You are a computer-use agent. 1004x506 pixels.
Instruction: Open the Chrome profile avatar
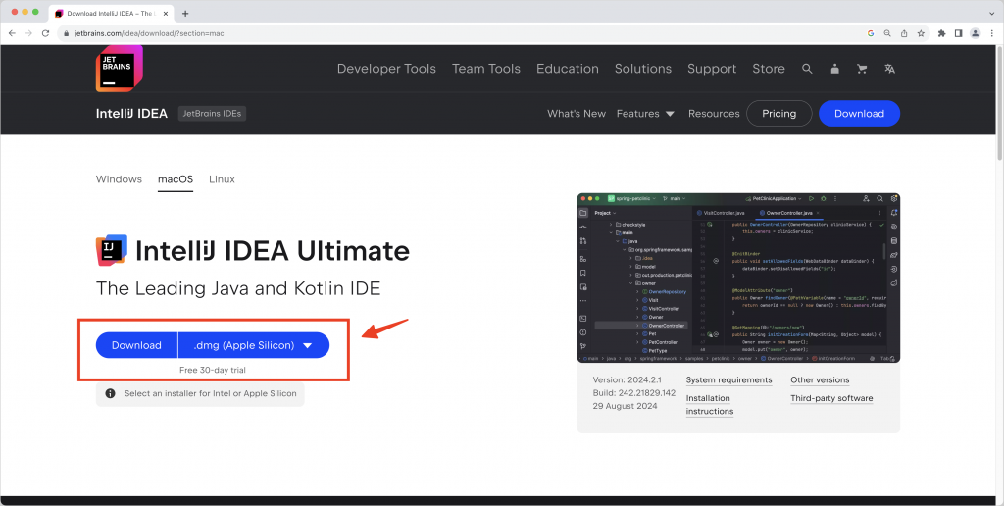[976, 33]
